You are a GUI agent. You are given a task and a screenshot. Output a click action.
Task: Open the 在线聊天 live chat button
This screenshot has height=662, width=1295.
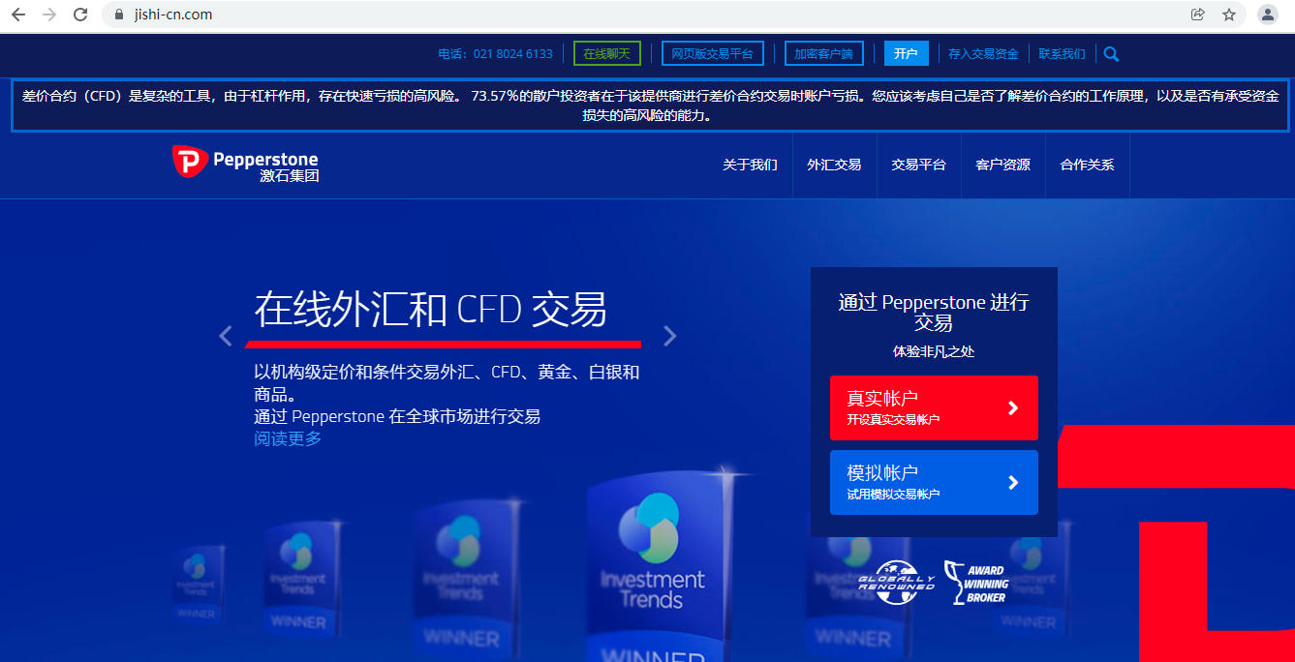coord(606,54)
